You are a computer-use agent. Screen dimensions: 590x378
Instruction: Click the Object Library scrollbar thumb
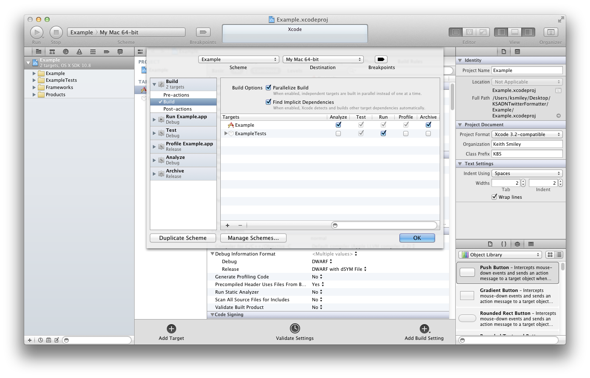[563, 267]
